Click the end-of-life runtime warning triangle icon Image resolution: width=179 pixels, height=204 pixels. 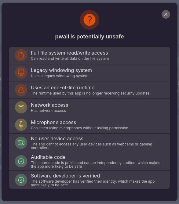point(21,90)
